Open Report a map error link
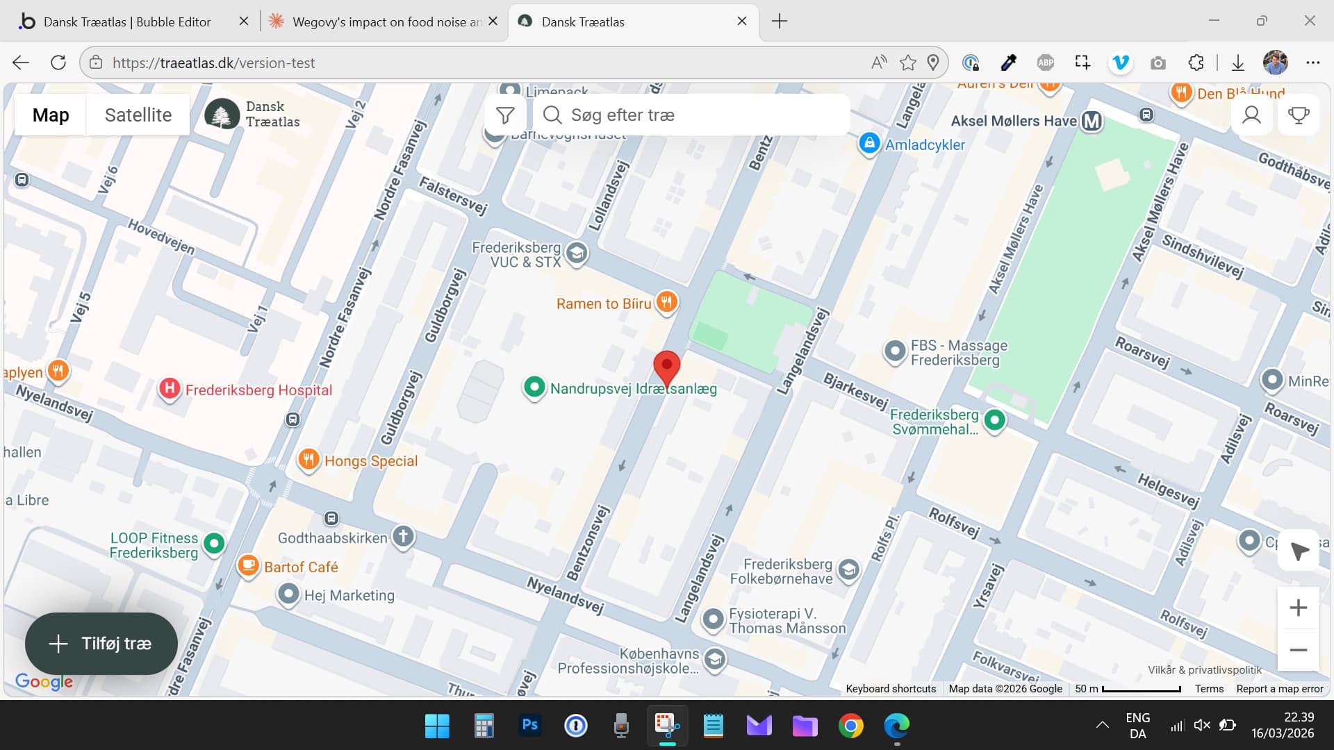 pyautogui.click(x=1279, y=689)
